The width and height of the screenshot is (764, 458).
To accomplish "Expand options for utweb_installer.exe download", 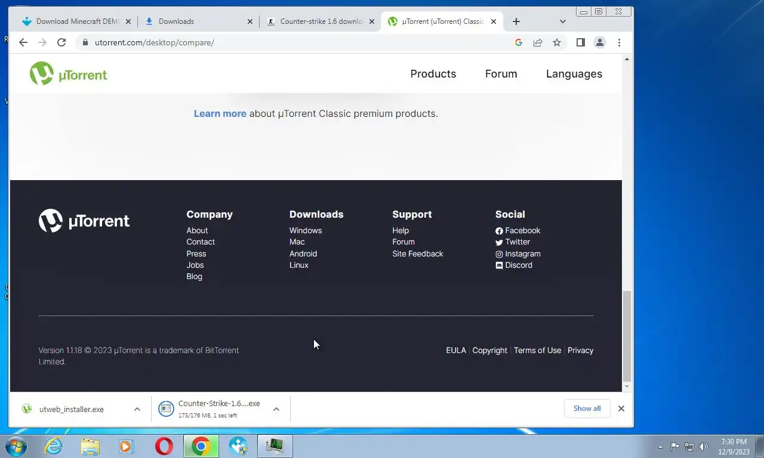I will 137,409.
